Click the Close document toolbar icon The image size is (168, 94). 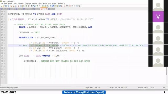(x=11, y=6)
